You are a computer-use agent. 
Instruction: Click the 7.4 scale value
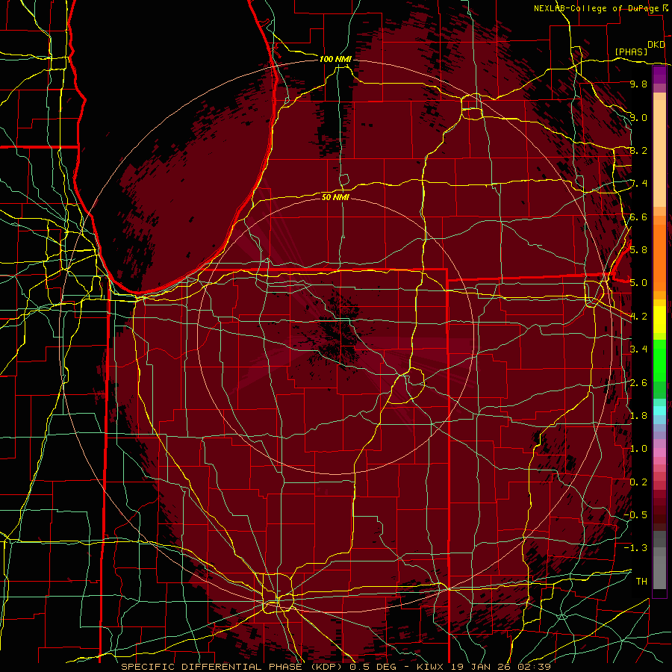click(x=638, y=184)
